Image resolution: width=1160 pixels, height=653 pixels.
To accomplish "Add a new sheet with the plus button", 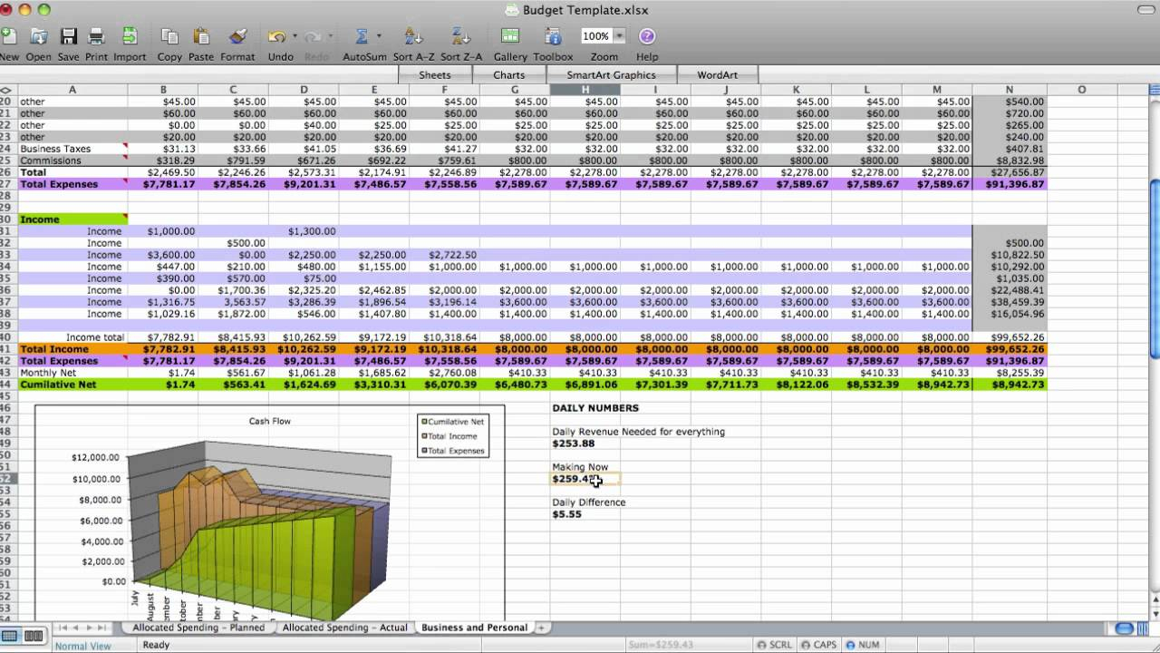I will pyautogui.click(x=540, y=627).
